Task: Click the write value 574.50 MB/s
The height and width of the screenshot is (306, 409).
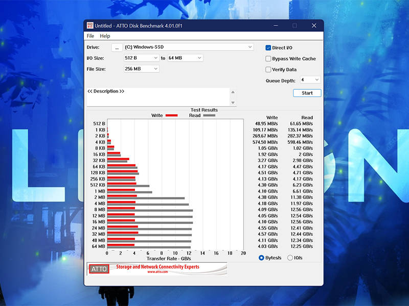Action: [265, 142]
